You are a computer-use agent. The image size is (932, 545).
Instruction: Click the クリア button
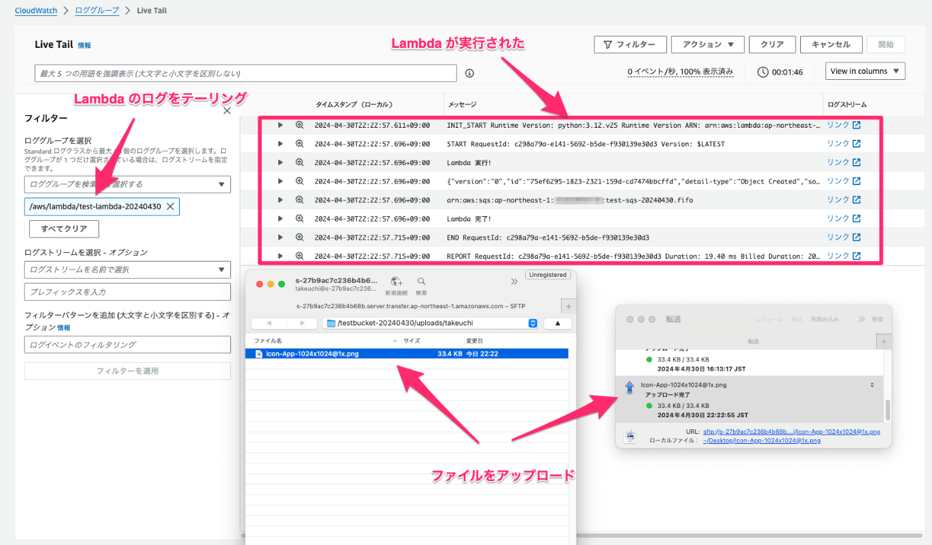tap(772, 45)
